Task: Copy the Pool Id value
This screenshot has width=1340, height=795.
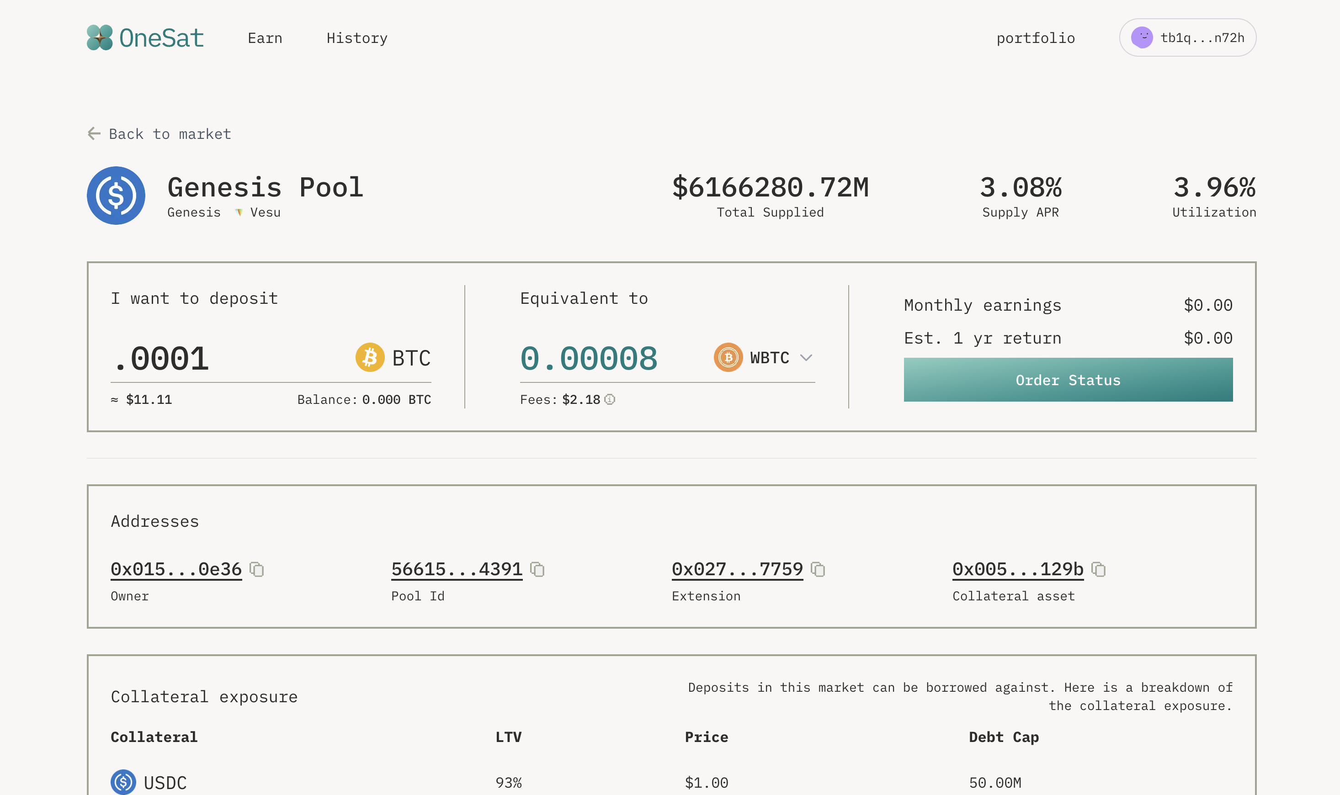Action: (537, 569)
